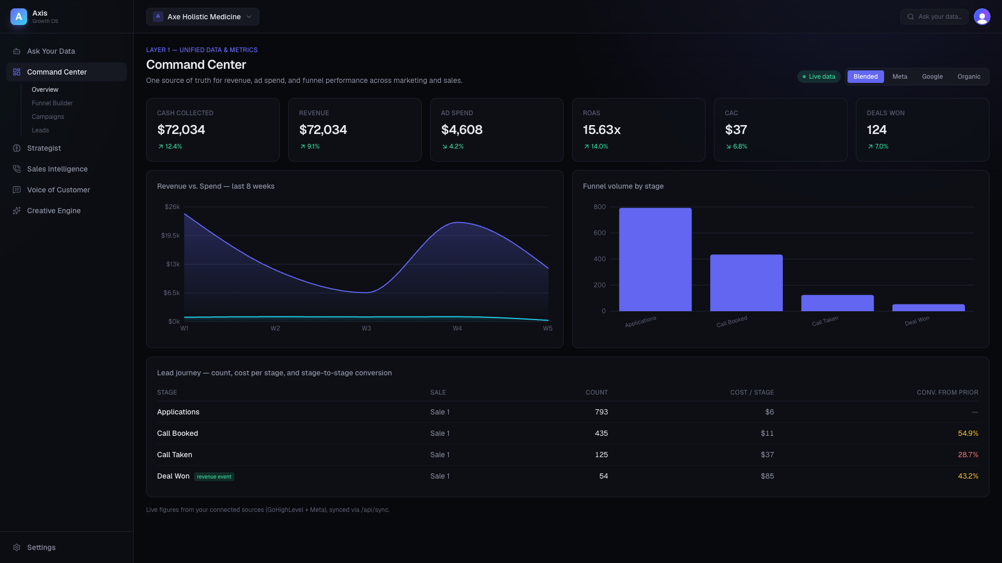Open the user avatar profile menu

(x=982, y=17)
